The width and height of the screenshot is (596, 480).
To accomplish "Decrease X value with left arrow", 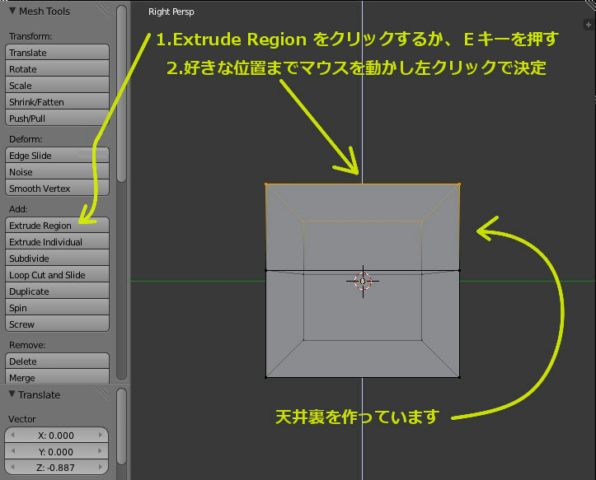I will pos(12,436).
